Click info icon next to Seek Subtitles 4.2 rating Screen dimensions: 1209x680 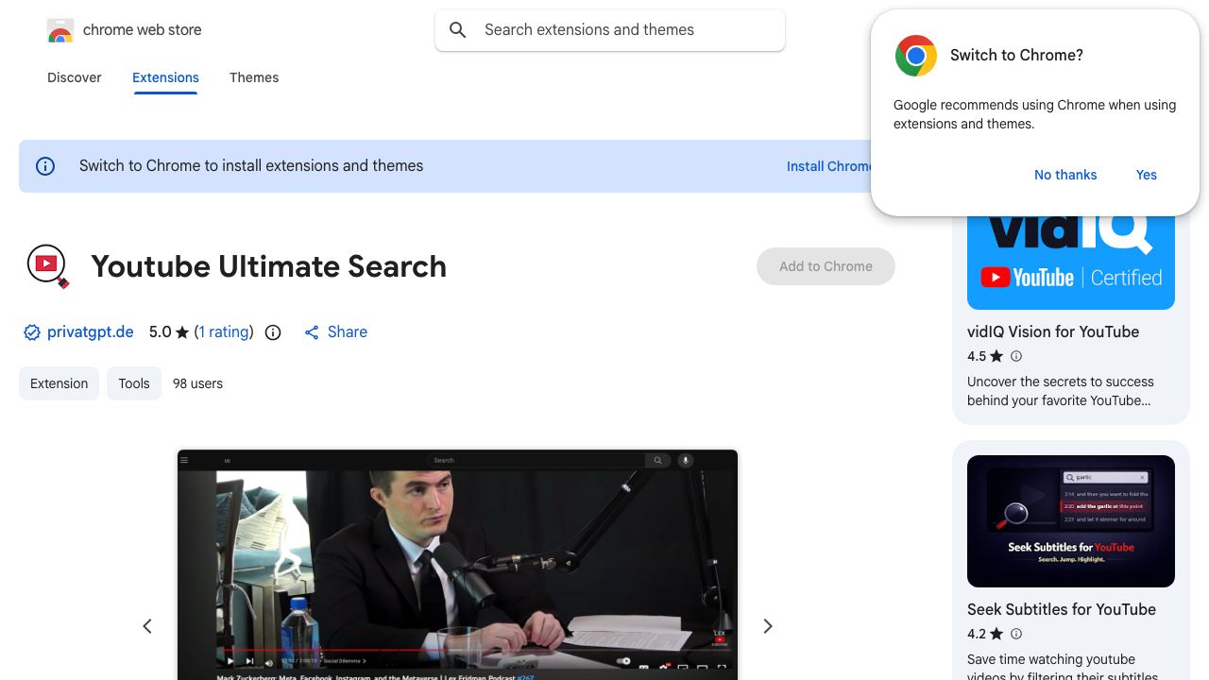pos(1016,634)
